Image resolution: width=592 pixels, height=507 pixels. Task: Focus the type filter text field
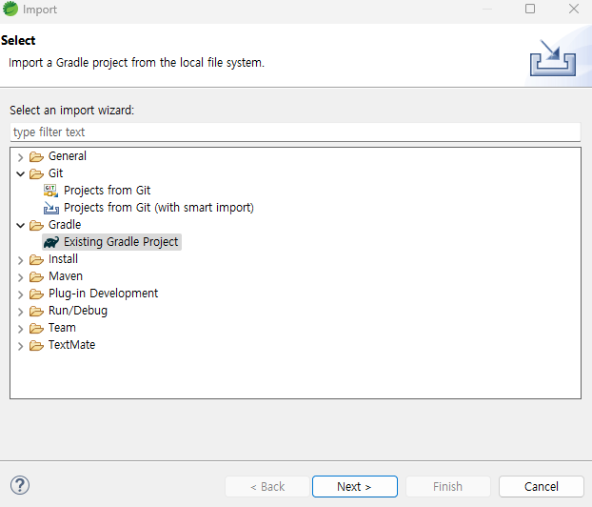[x=295, y=132]
